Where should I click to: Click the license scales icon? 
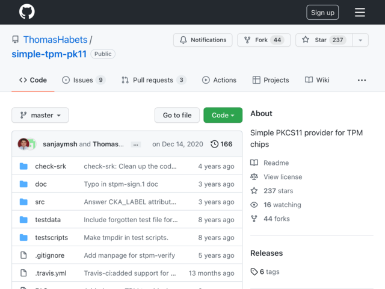(254, 176)
